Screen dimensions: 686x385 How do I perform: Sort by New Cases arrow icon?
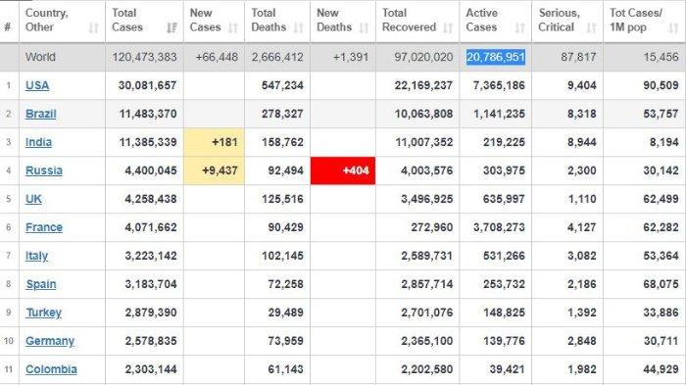(x=233, y=28)
